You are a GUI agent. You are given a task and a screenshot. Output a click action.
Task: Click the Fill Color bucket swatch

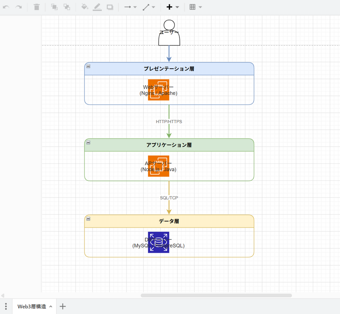[85, 7]
